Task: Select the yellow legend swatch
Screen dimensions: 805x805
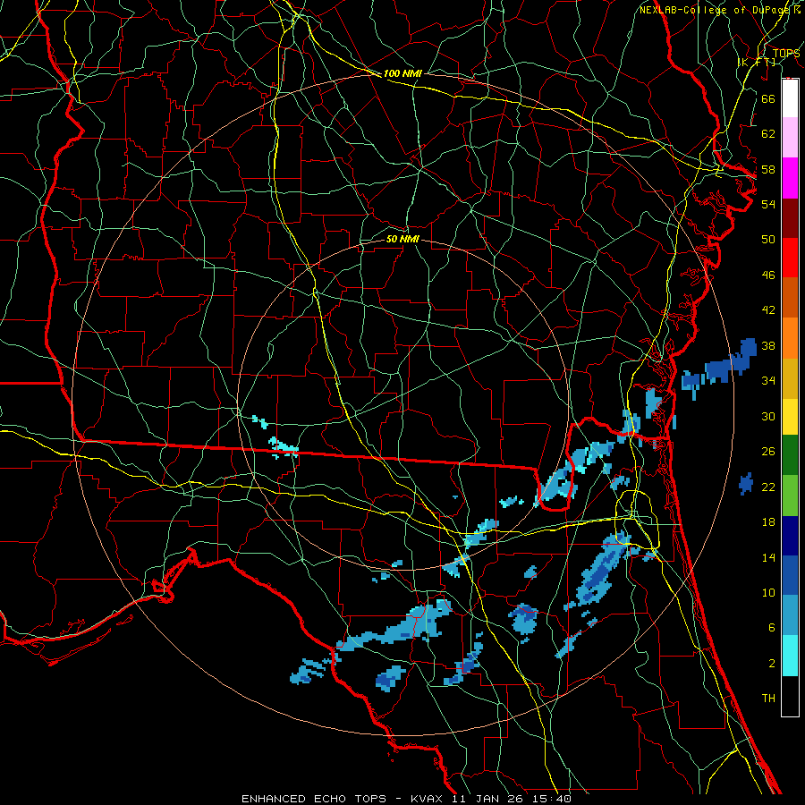Action: (790, 417)
